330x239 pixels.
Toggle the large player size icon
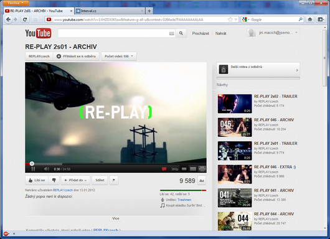[x=193, y=169]
